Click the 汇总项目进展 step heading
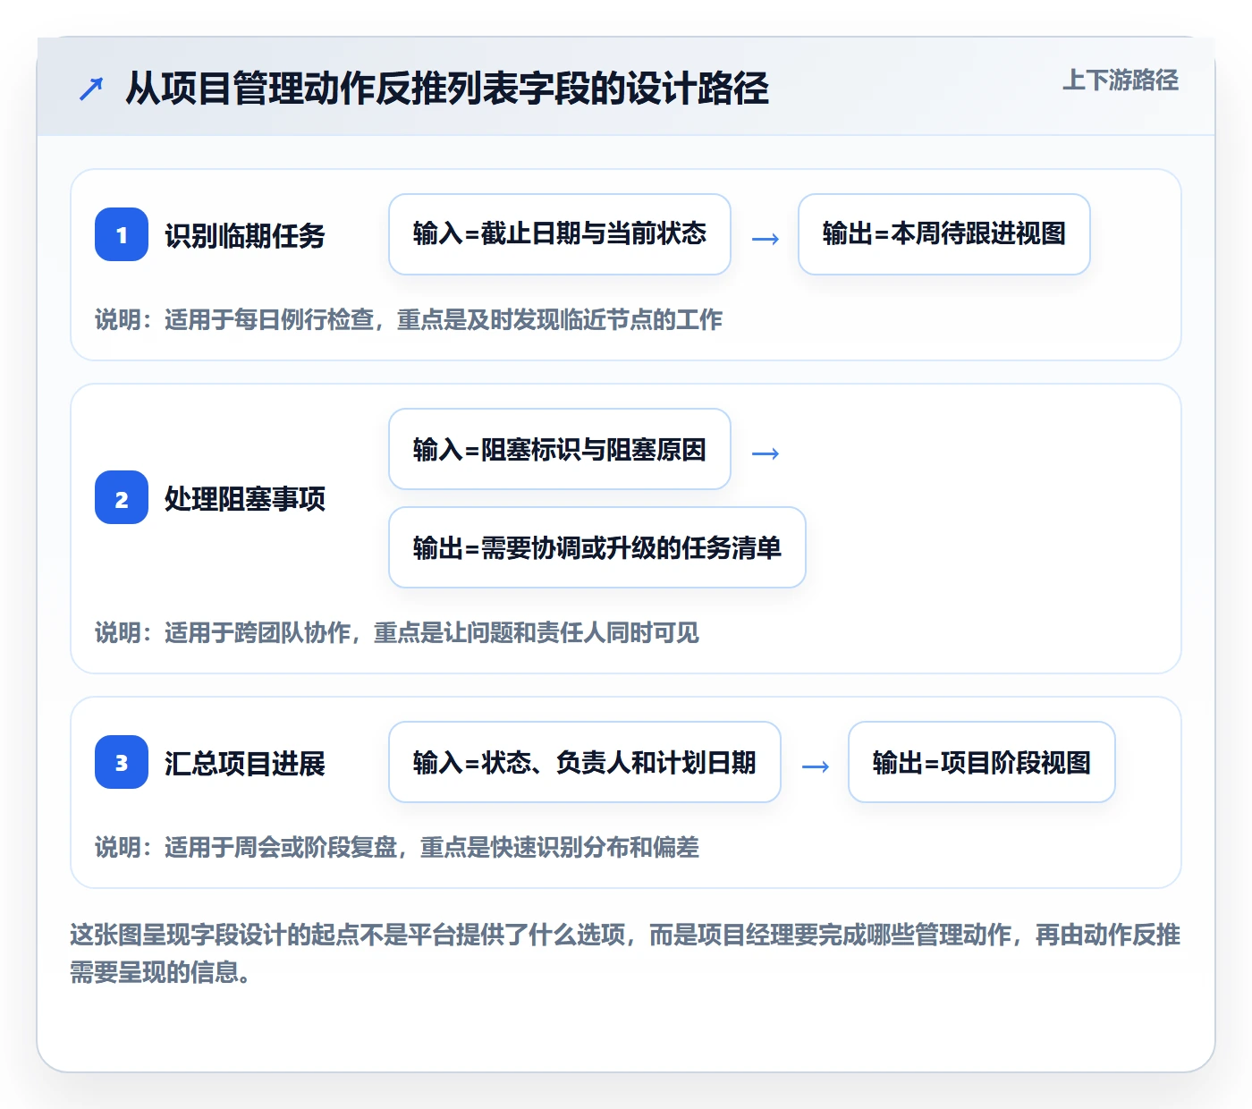Image resolution: width=1252 pixels, height=1109 pixels. click(x=245, y=763)
